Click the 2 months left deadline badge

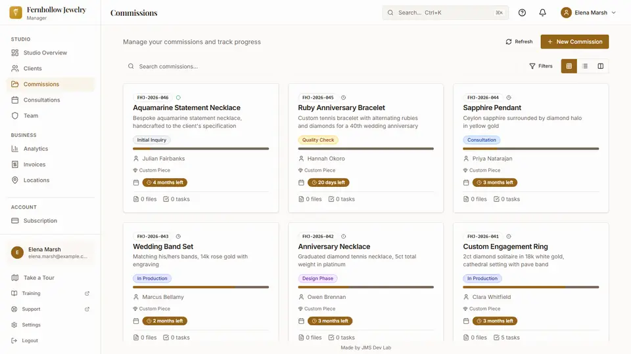[164, 321]
